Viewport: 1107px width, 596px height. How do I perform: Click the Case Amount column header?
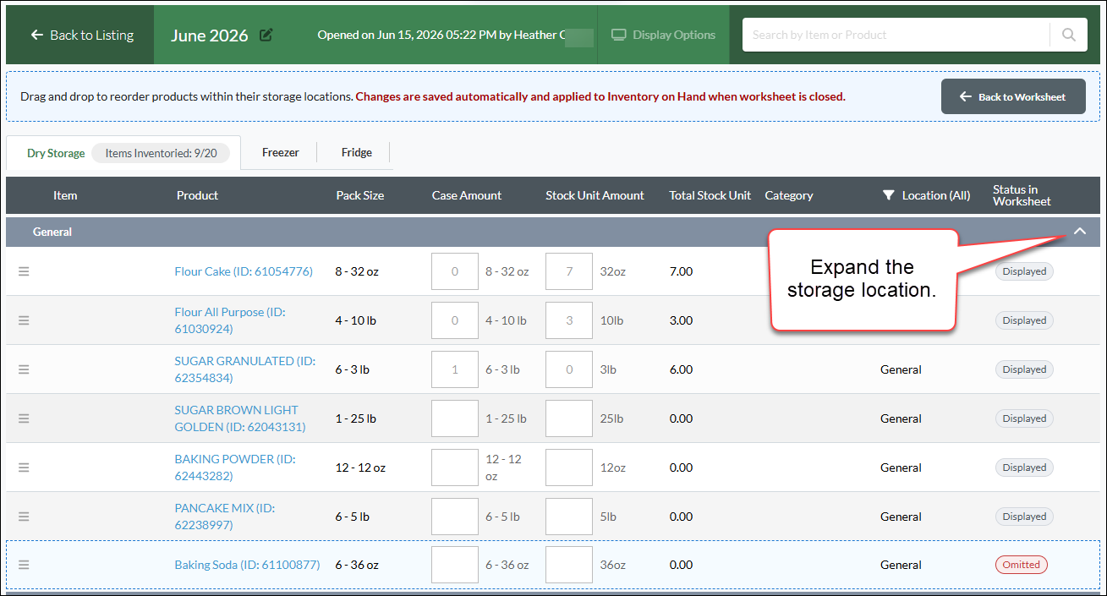pos(467,195)
